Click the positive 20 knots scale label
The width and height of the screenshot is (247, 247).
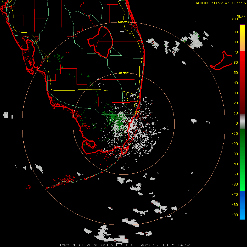click(x=236, y=103)
